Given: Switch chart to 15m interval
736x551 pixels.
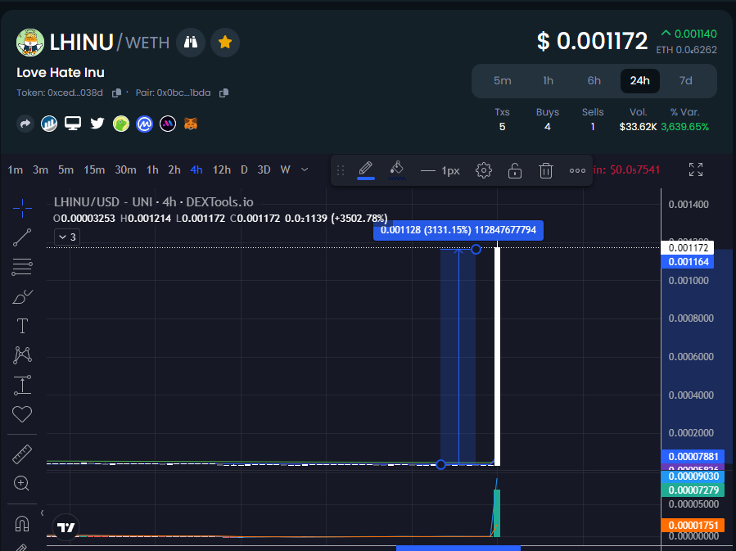Looking at the screenshot, I should 94,170.
